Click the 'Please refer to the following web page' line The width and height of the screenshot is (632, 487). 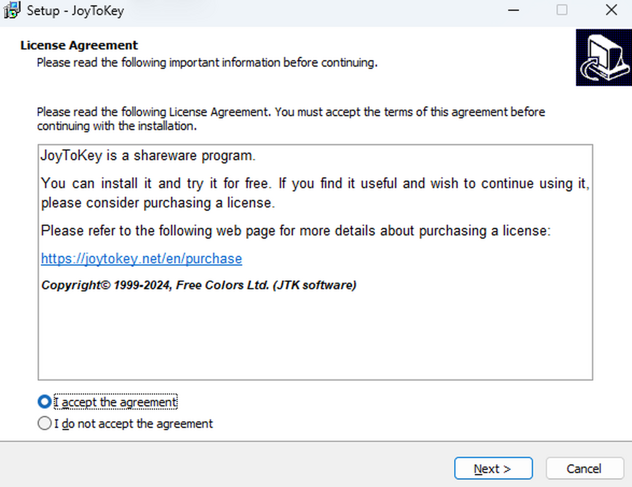295,231
